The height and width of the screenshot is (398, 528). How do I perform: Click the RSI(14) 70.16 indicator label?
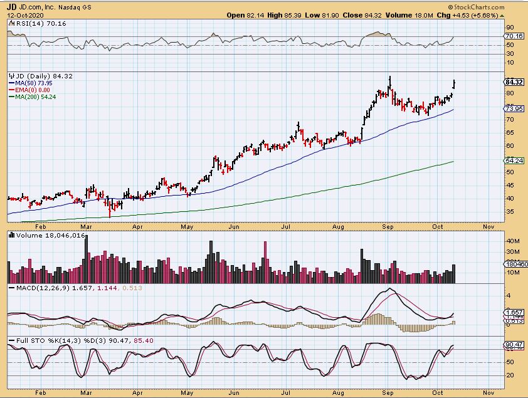41,23
